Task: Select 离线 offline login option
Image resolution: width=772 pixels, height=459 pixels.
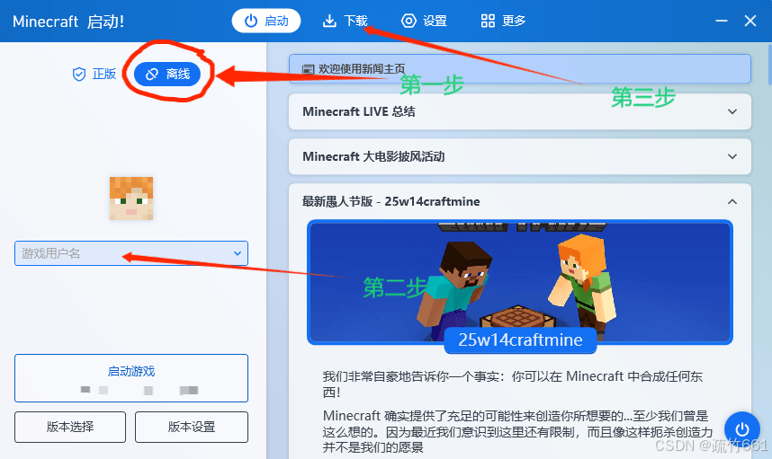Action: (167, 75)
